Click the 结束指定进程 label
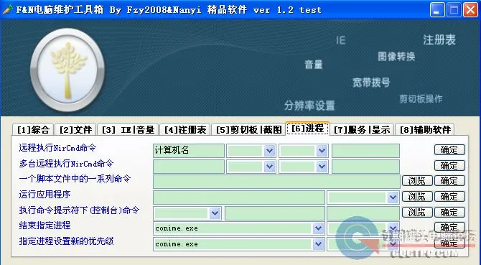 [45, 226]
